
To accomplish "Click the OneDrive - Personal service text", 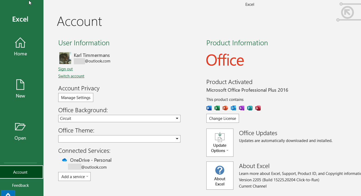I will 91,160.
